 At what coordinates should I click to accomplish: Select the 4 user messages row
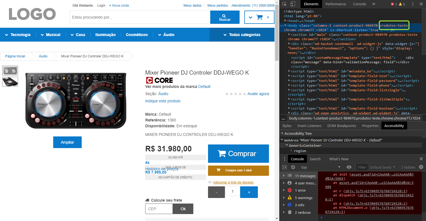click(299, 183)
